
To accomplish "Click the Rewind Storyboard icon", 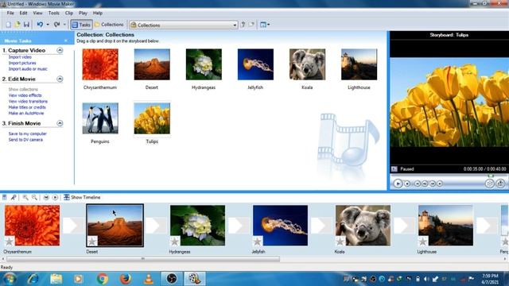I will pyautogui.click(x=46, y=197).
